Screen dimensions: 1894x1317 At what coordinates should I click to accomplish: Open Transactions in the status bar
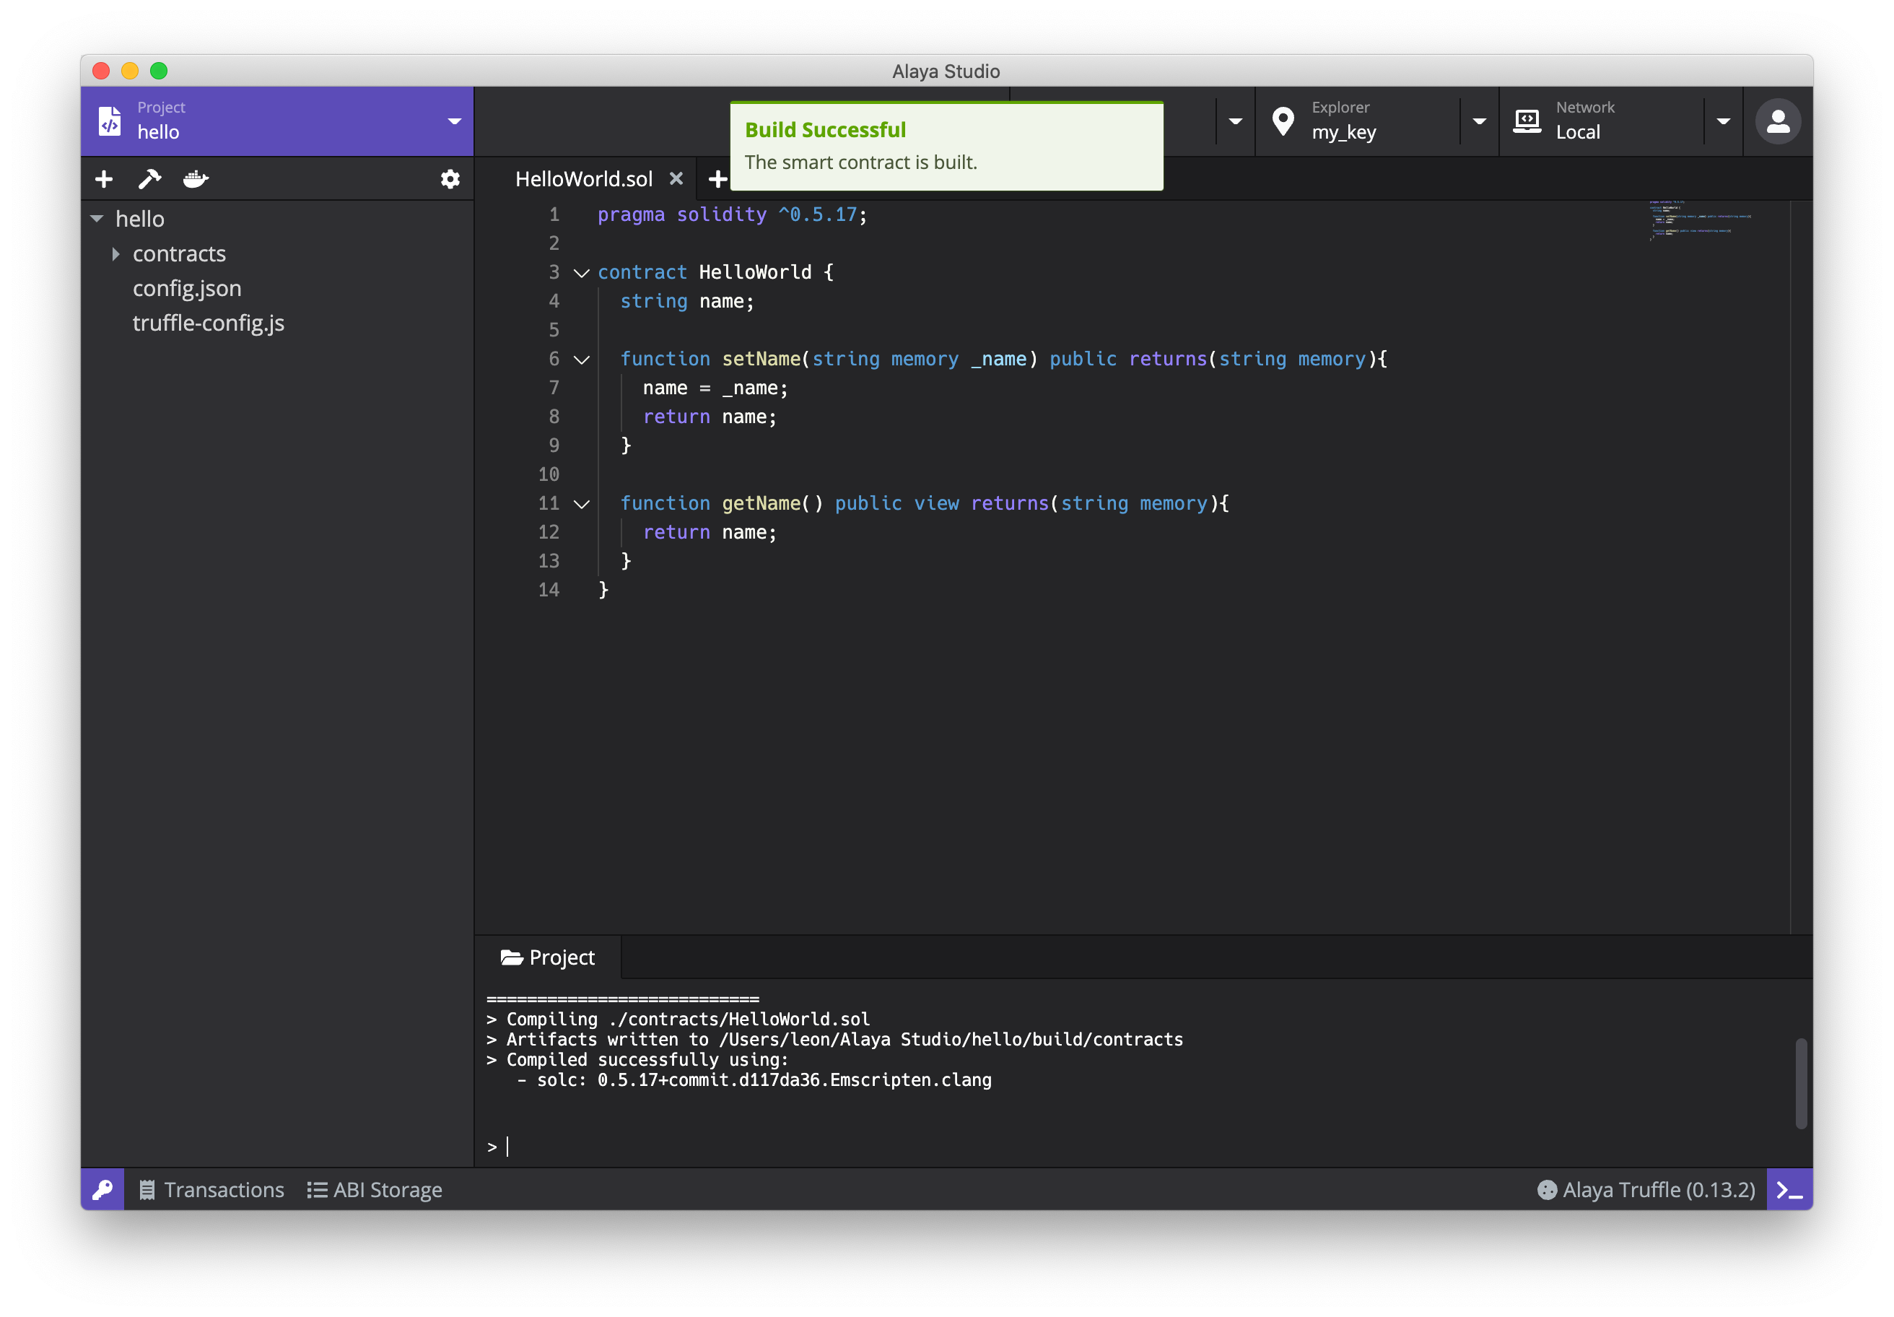coord(211,1189)
